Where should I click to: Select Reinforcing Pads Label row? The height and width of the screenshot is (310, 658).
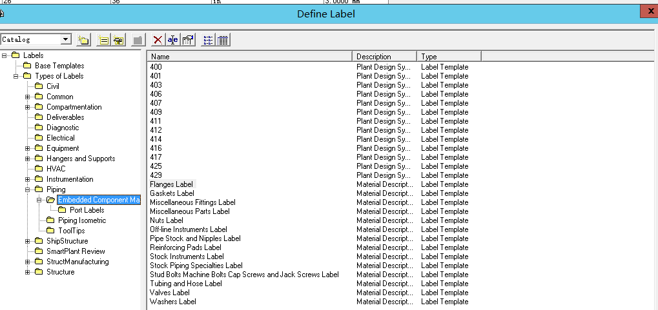(x=185, y=247)
